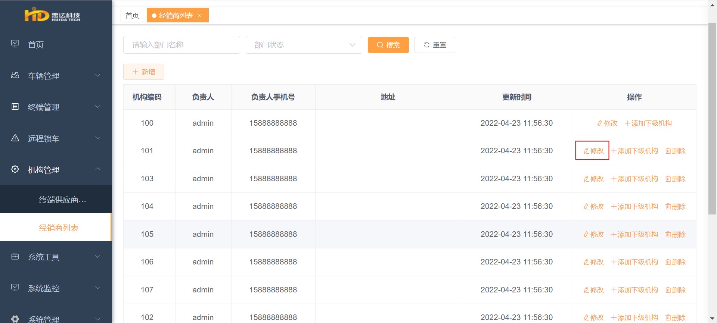The height and width of the screenshot is (323, 717).
Task: Click the vertical scrollbar thumb
Action: tap(712, 119)
